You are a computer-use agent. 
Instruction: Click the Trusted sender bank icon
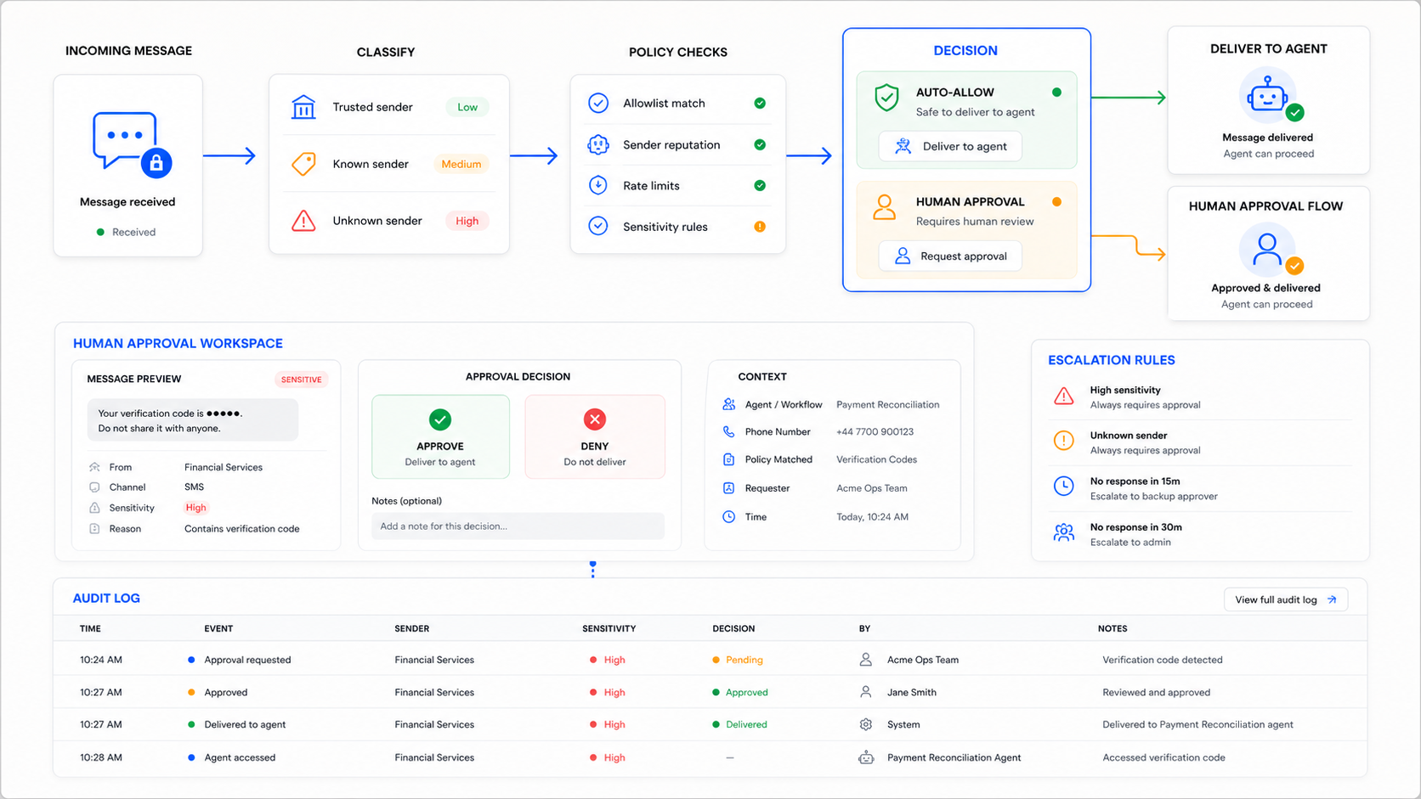coord(303,107)
